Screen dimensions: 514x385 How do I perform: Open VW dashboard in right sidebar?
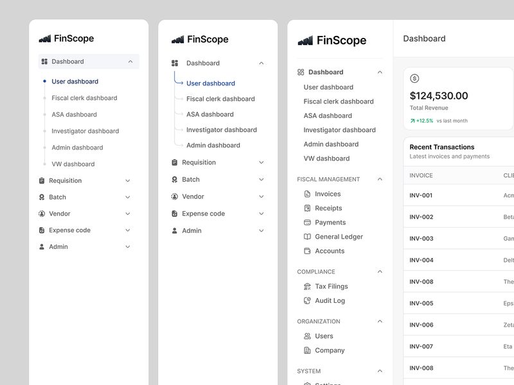[326, 158]
